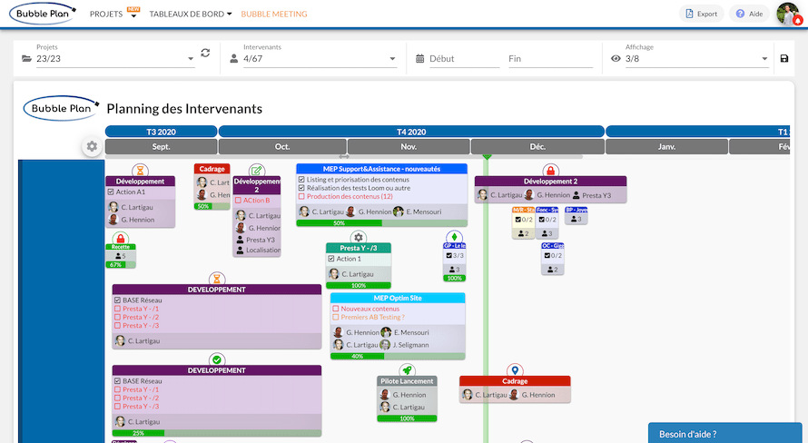Click the folder icon next to Projets
808x443 pixels.
click(x=27, y=59)
